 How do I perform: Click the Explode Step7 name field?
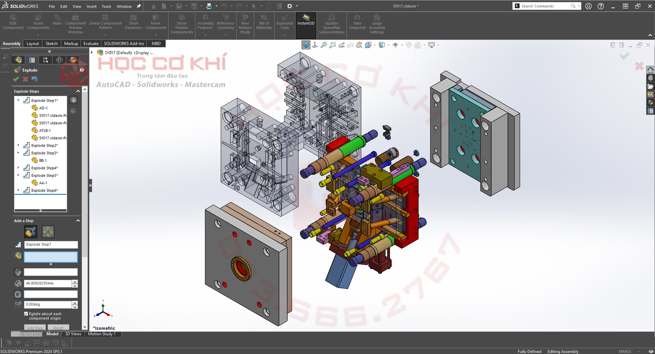(x=51, y=245)
